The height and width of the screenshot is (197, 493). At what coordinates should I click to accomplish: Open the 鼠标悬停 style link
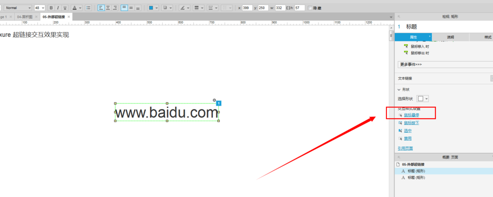pos(412,115)
